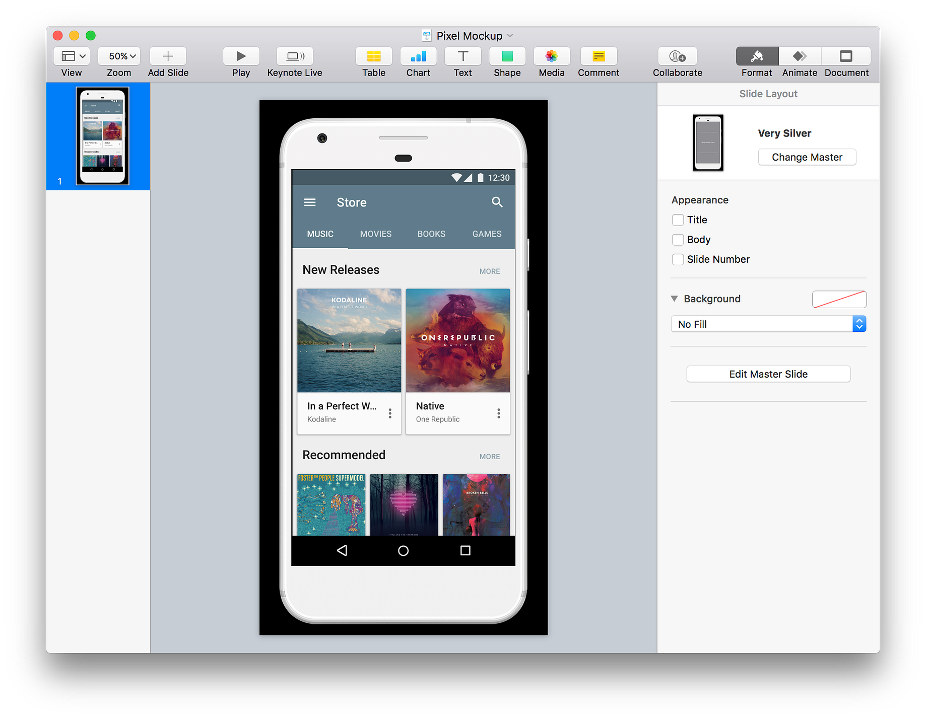Add a Text box
Image resolution: width=926 pixels, height=719 pixels.
[x=462, y=56]
